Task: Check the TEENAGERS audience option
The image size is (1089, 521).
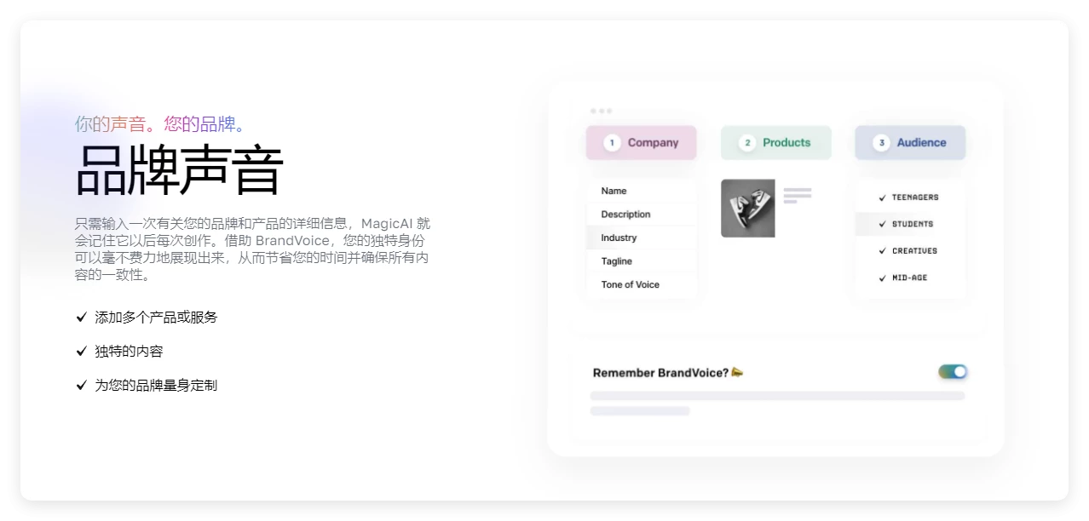Action: 883,198
